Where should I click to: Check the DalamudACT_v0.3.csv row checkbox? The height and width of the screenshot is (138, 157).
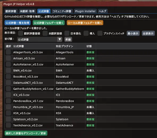point(8,83)
